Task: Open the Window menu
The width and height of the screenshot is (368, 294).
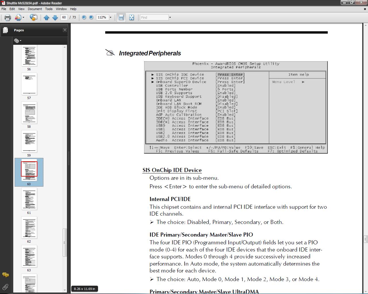Action: [61, 9]
